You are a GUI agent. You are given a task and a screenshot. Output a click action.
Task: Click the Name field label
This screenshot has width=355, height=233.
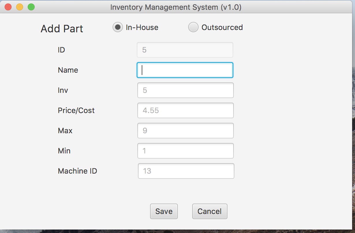point(68,70)
